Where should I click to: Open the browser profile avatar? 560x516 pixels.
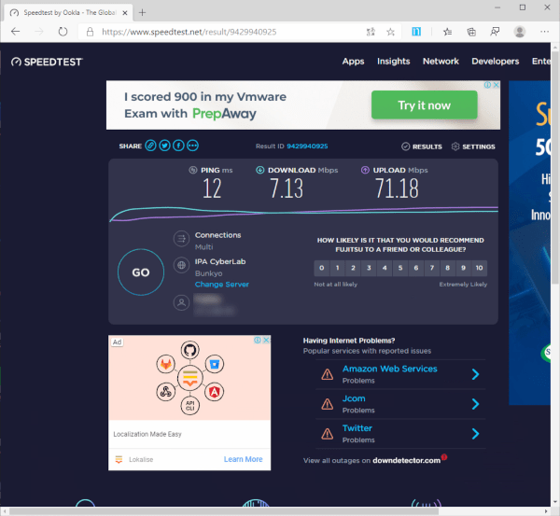(x=520, y=32)
